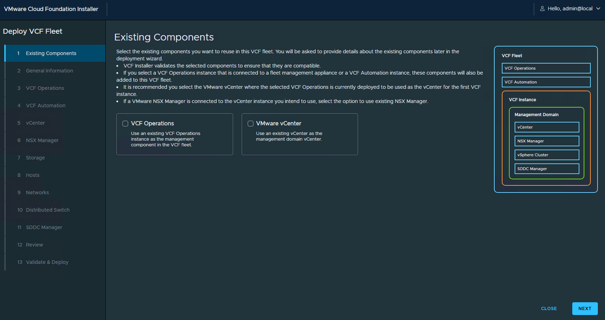Click the vCenter box in Management Domain diagram
This screenshot has height=320, width=605.
click(x=547, y=127)
